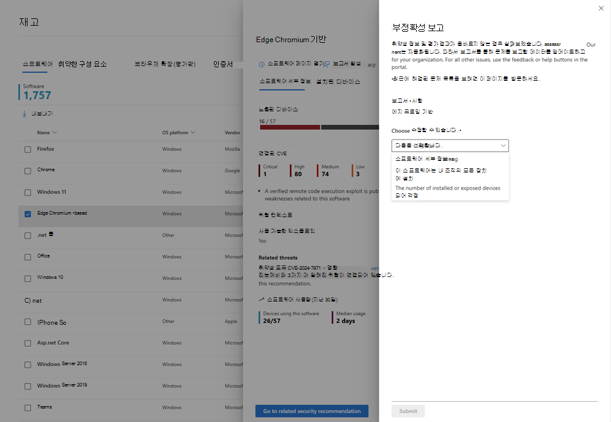Image resolution: width=611 pixels, height=422 pixels.
Task: Open the software page link
Action: tap(295, 64)
